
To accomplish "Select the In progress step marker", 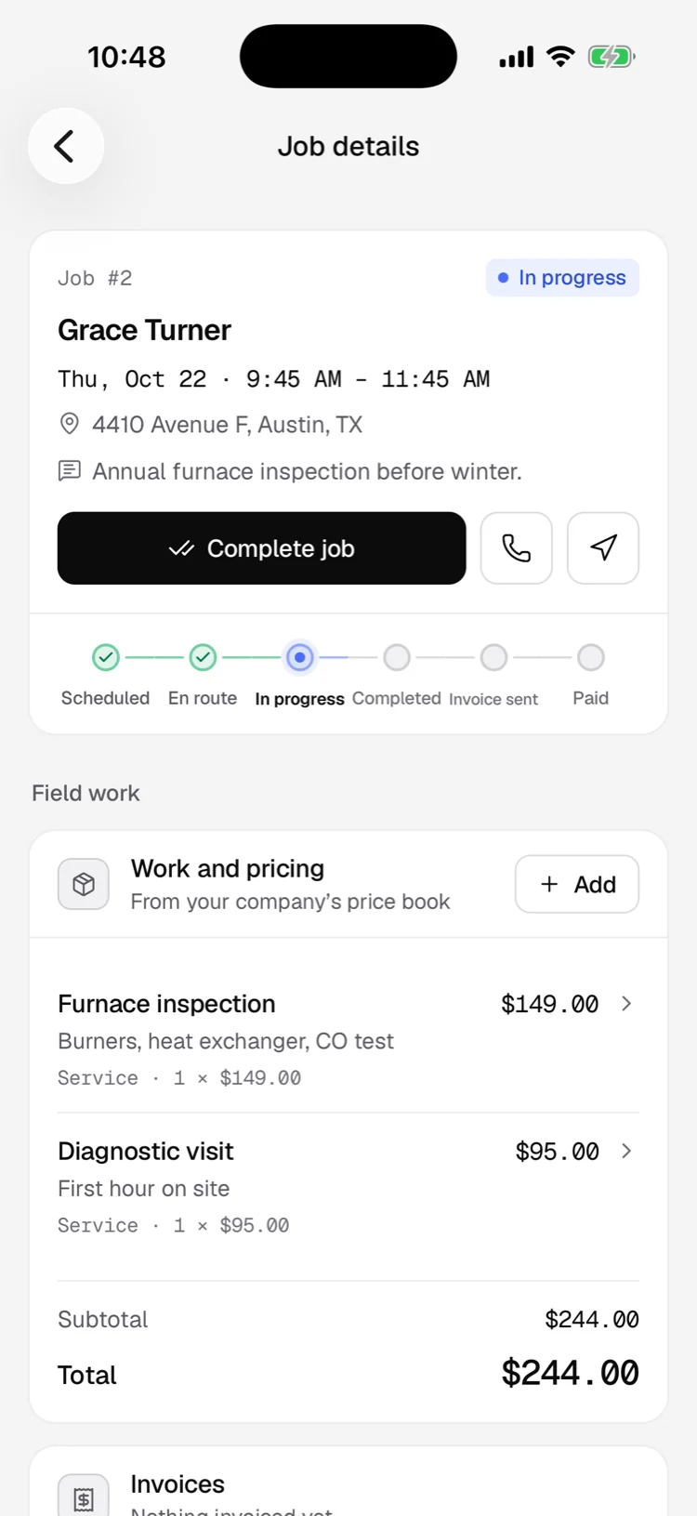I will coord(299,658).
